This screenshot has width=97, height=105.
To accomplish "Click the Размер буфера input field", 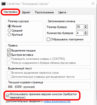I will pyautogui.click(x=80, y=27).
